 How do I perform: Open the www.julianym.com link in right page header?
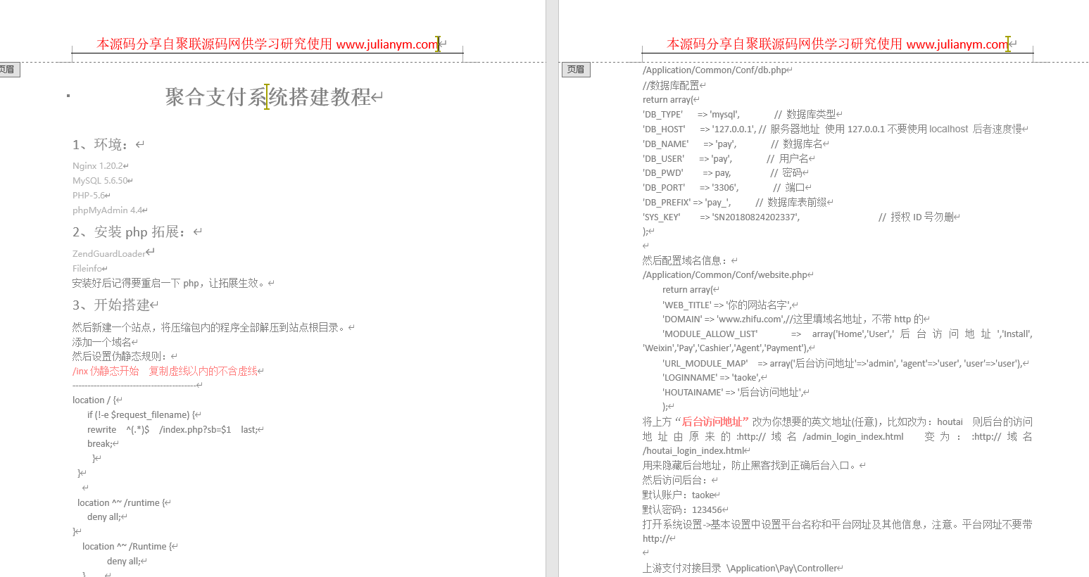point(957,44)
